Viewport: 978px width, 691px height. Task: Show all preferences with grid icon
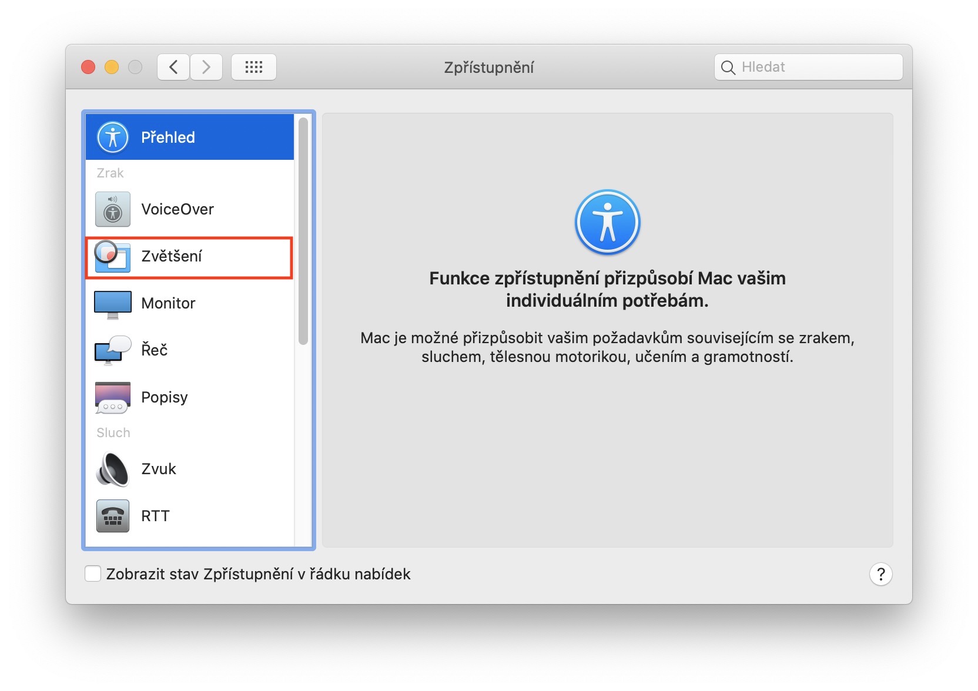tap(254, 67)
